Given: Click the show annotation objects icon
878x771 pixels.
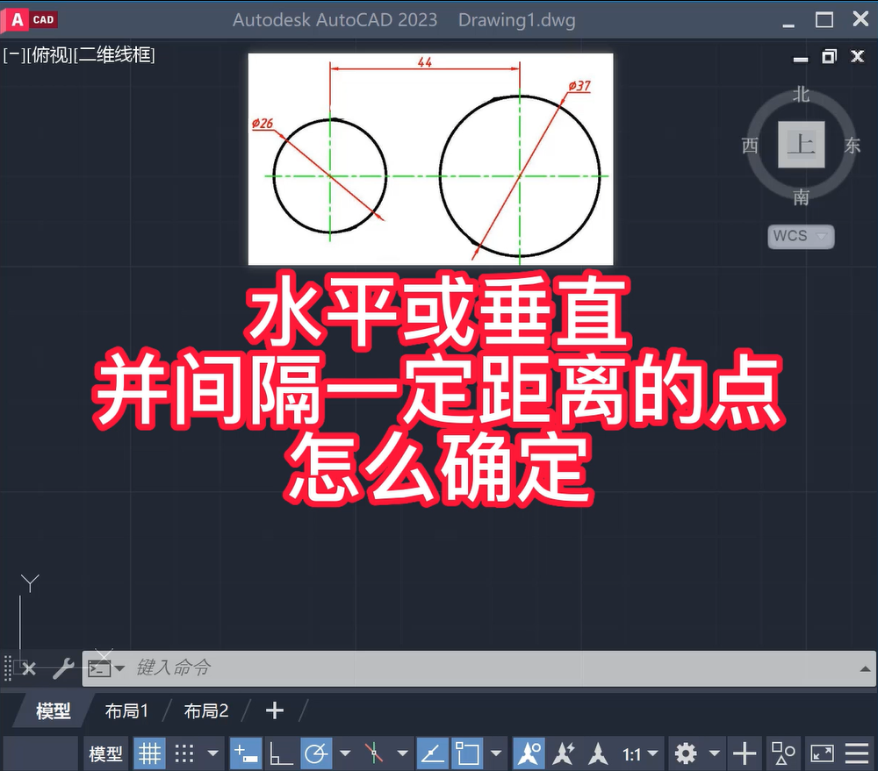Looking at the screenshot, I should tap(529, 753).
